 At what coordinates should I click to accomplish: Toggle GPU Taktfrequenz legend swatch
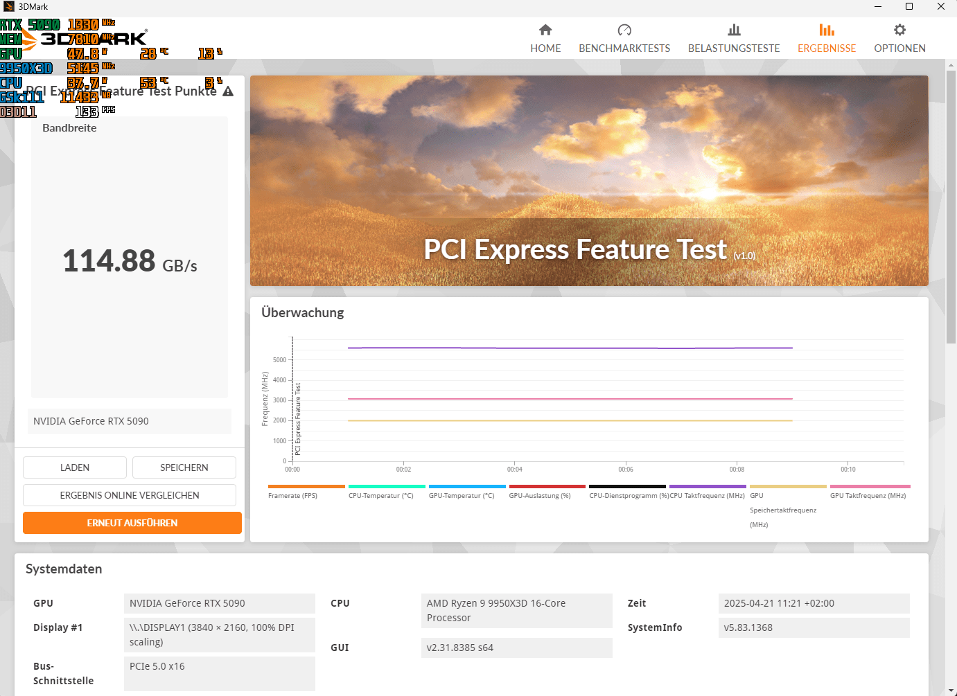870,486
